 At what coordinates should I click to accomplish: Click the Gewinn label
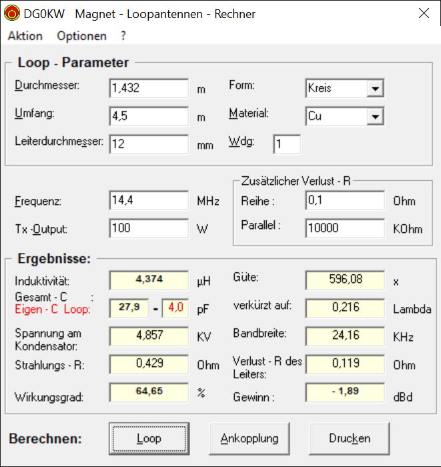click(x=254, y=398)
